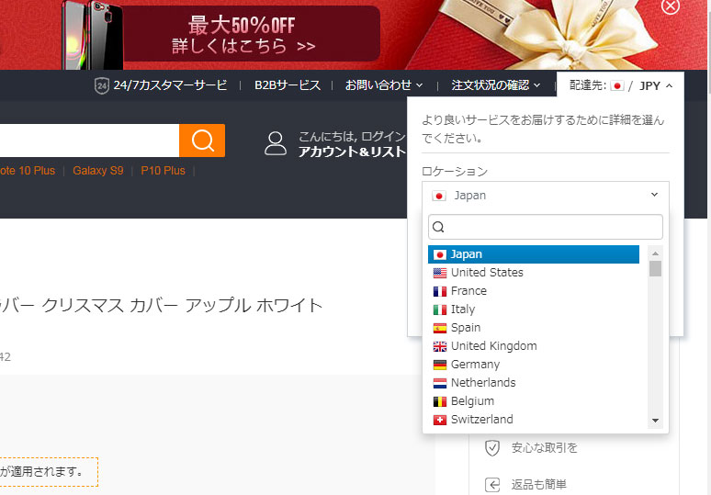The image size is (711, 495).
Task: Click the Galaxy S9 suggested search link
Action: click(101, 171)
